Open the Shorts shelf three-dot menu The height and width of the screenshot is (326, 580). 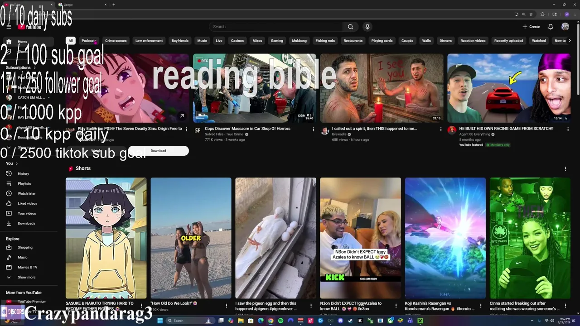pyautogui.click(x=565, y=168)
